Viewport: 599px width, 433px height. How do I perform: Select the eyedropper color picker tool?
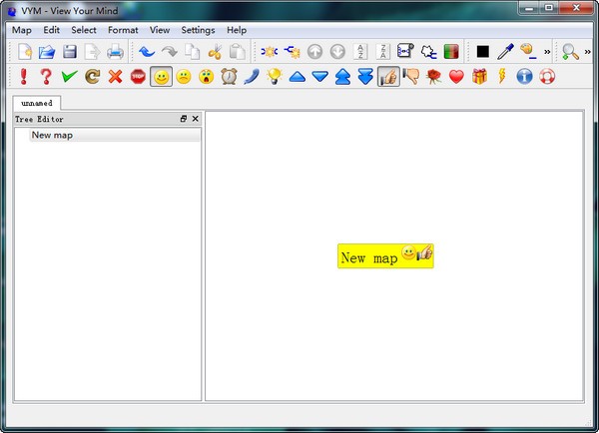coord(505,52)
